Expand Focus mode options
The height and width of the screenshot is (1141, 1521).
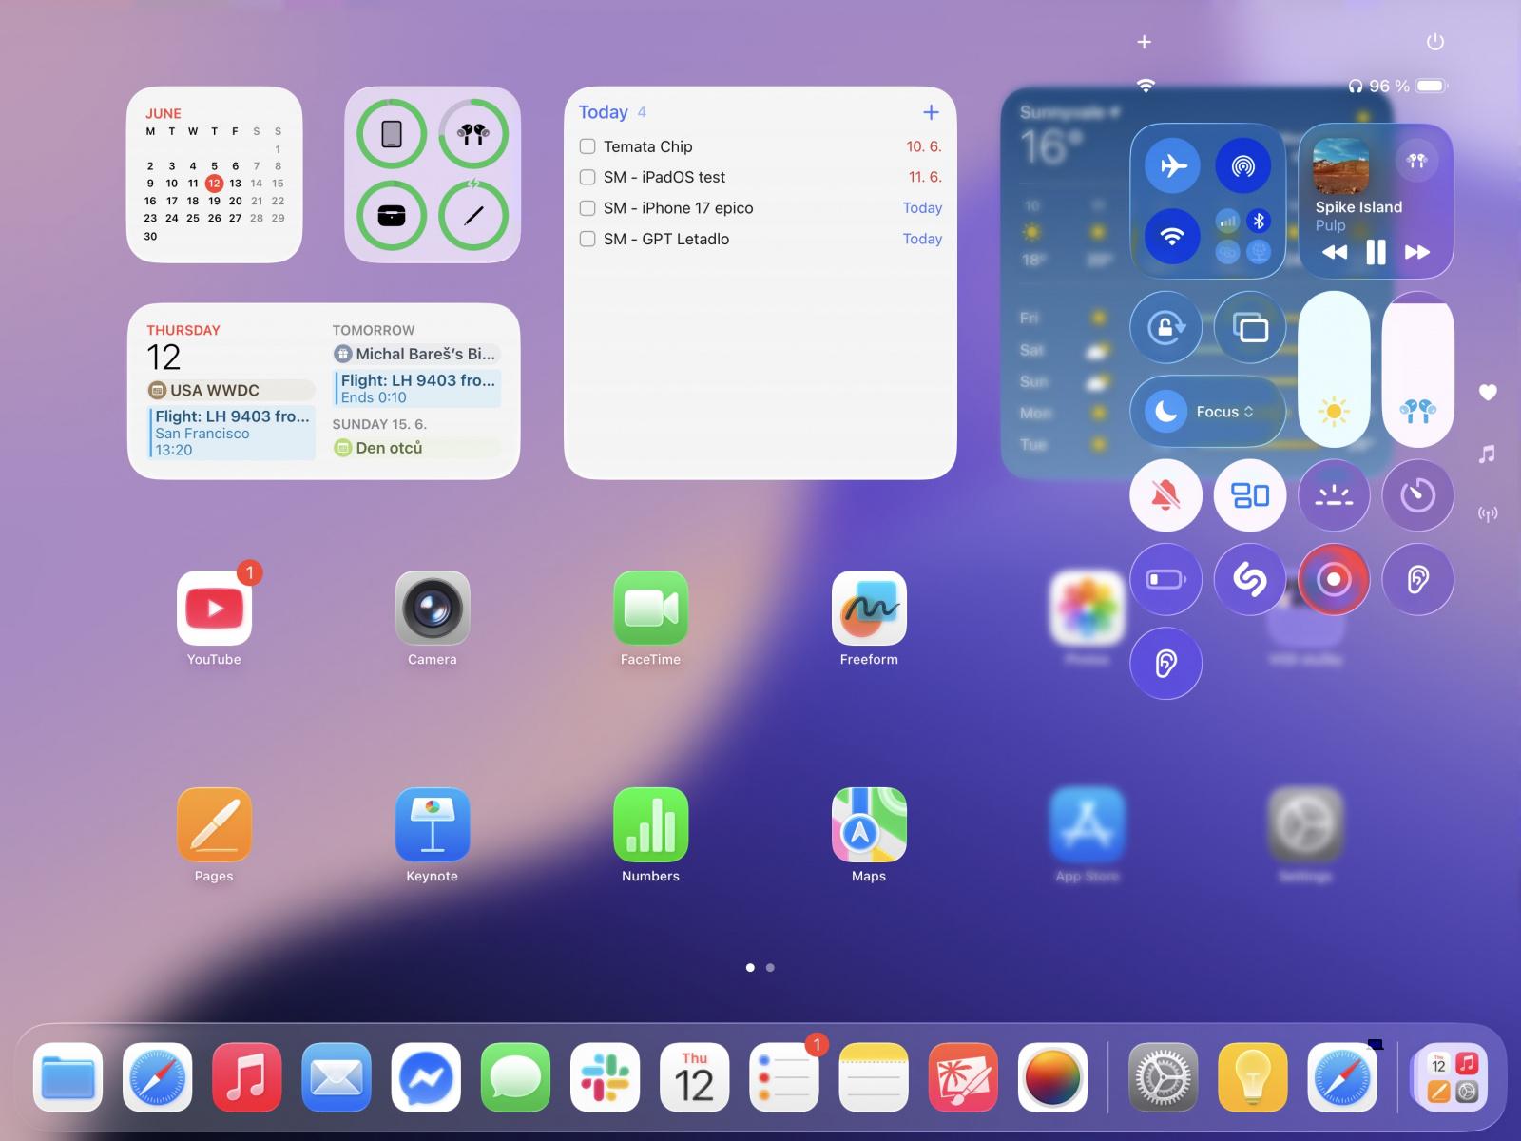tap(1208, 412)
